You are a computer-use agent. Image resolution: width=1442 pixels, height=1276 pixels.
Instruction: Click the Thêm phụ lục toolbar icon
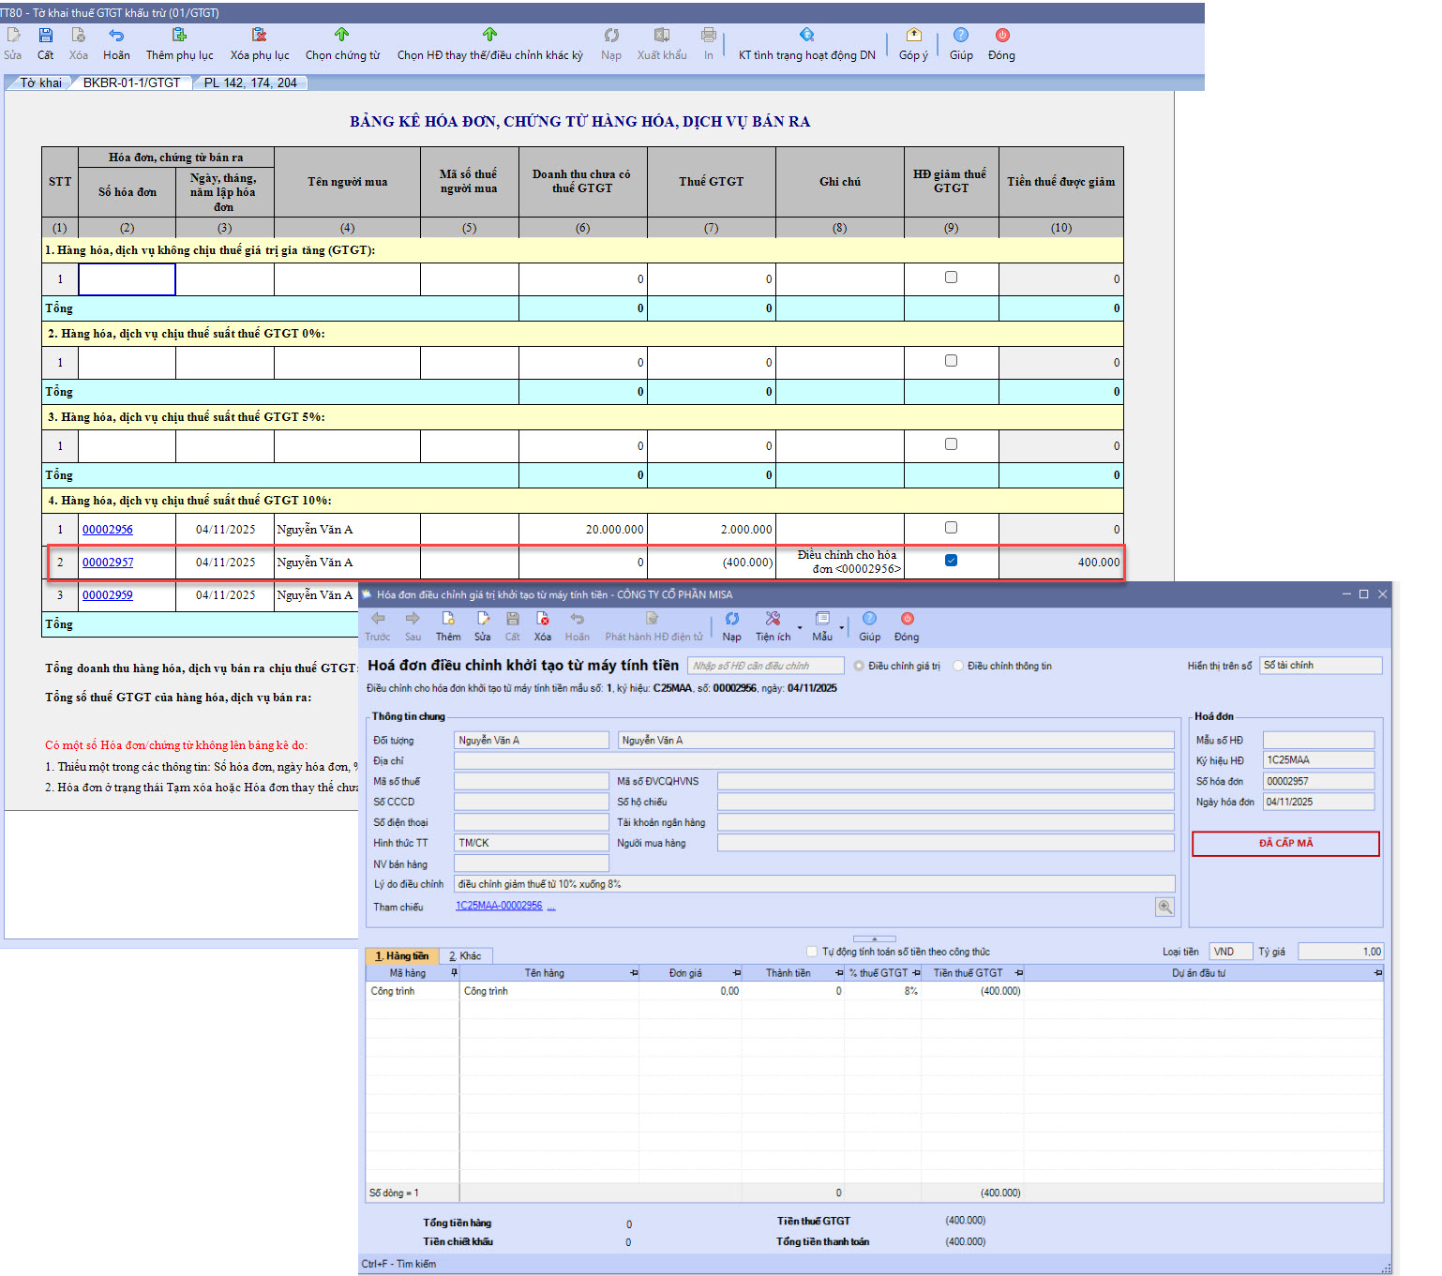tap(179, 36)
